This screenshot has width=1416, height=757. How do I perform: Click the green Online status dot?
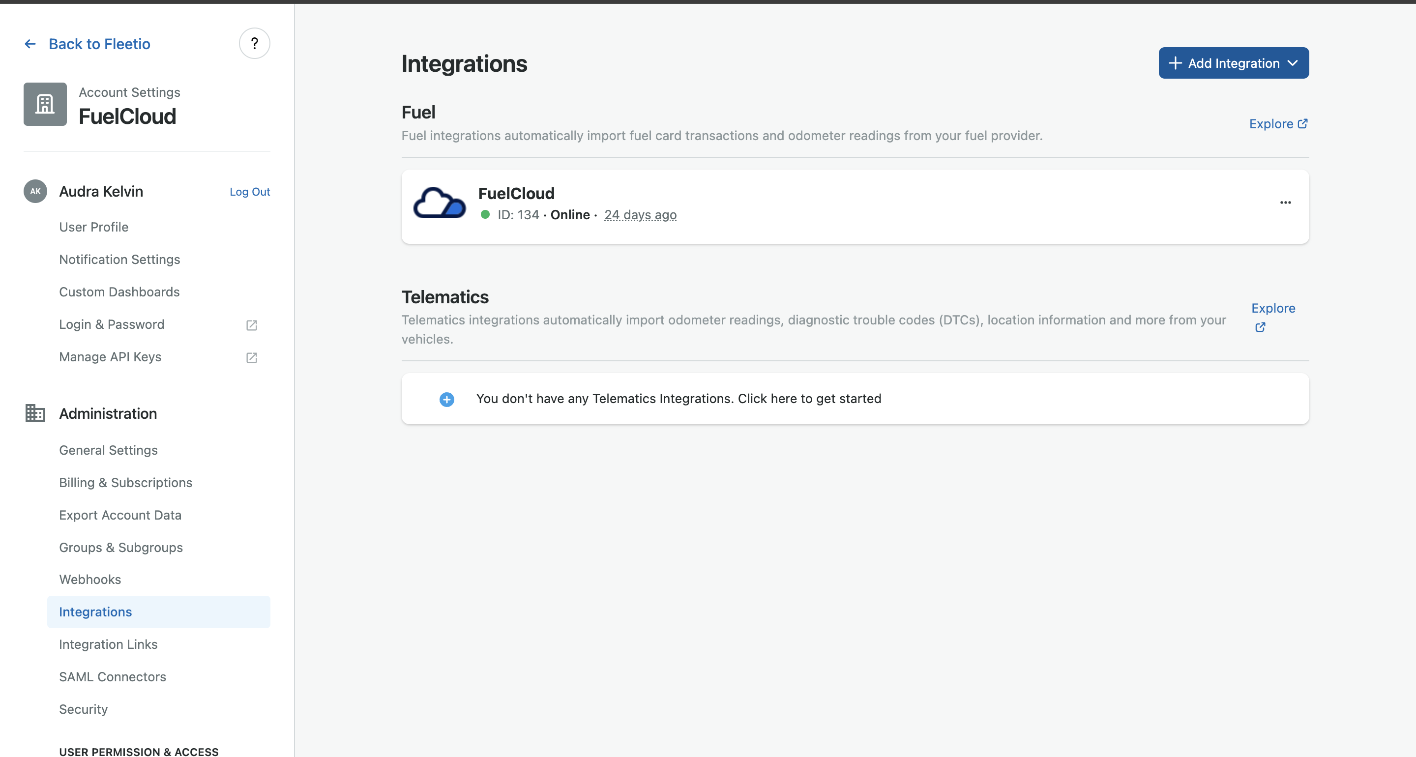[485, 215]
